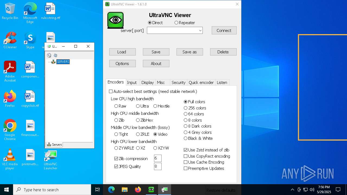347x195 pixels.
Task: Click the Connect button
Action: point(224,30)
